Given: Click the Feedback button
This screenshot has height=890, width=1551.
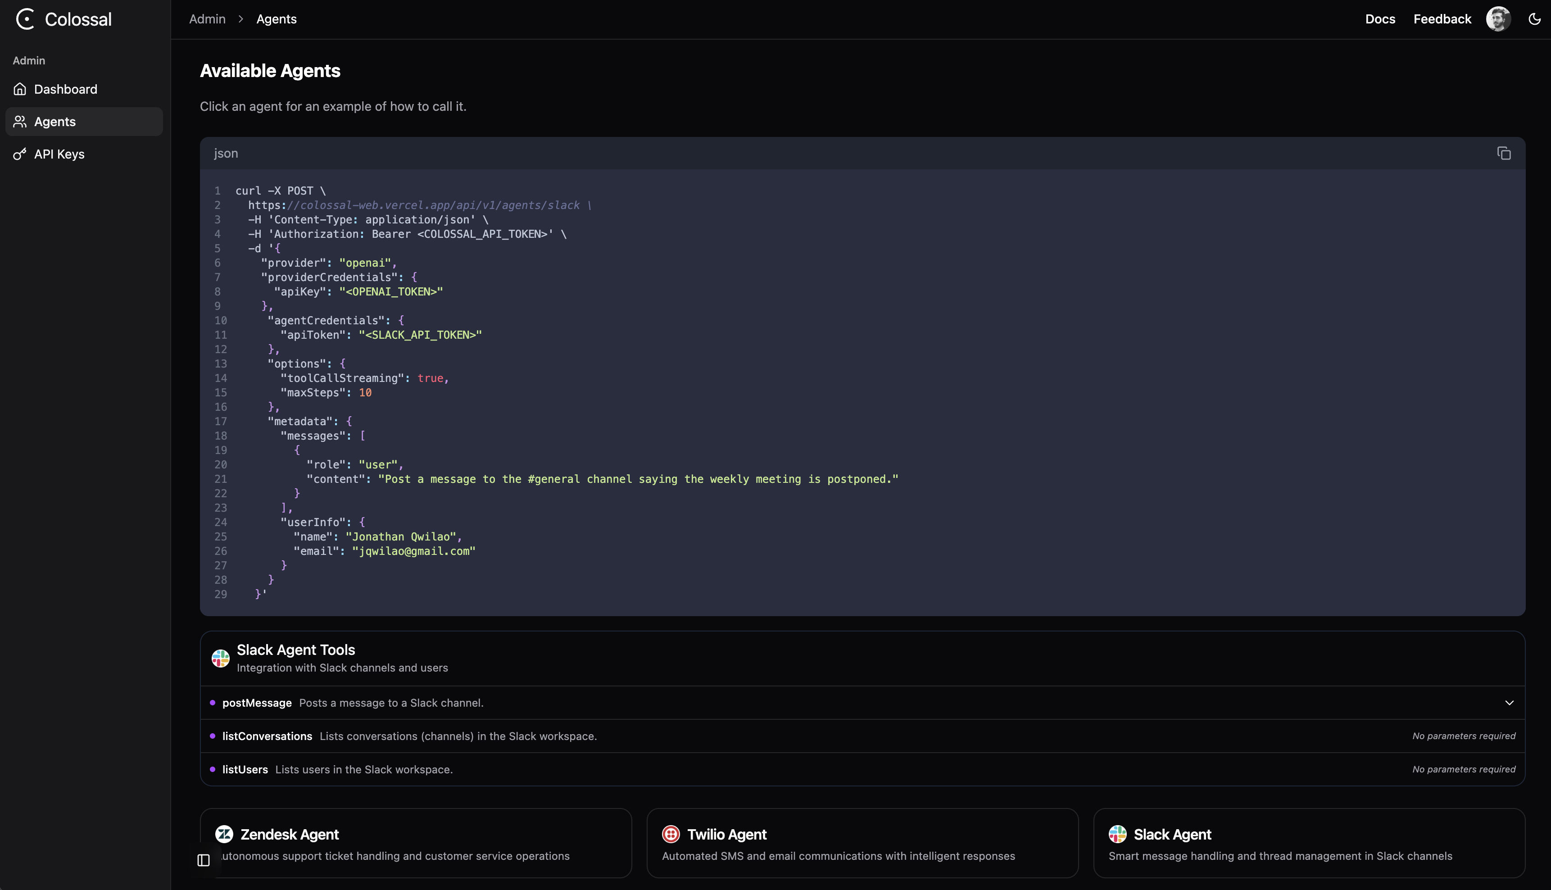Looking at the screenshot, I should [1442, 19].
